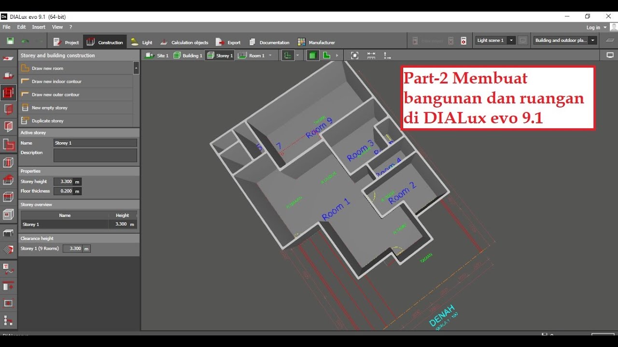The height and width of the screenshot is (347, 618).
Task: Switch to the Export tab
Action: tap(228, 42)
